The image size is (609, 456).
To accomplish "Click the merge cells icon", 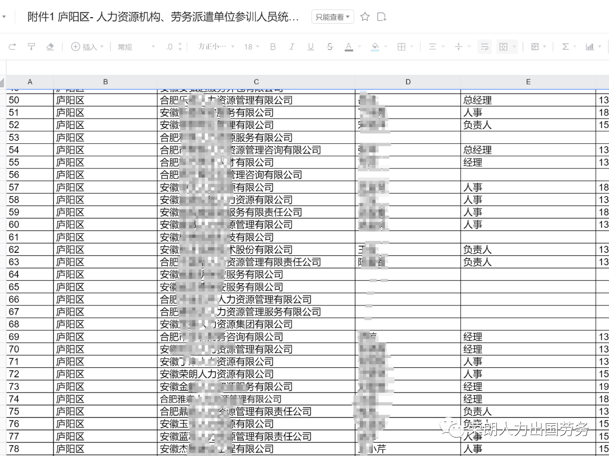I will click(503, 47).
